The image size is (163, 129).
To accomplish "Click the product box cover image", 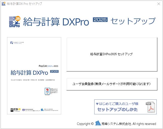I will tap(34, 76).
